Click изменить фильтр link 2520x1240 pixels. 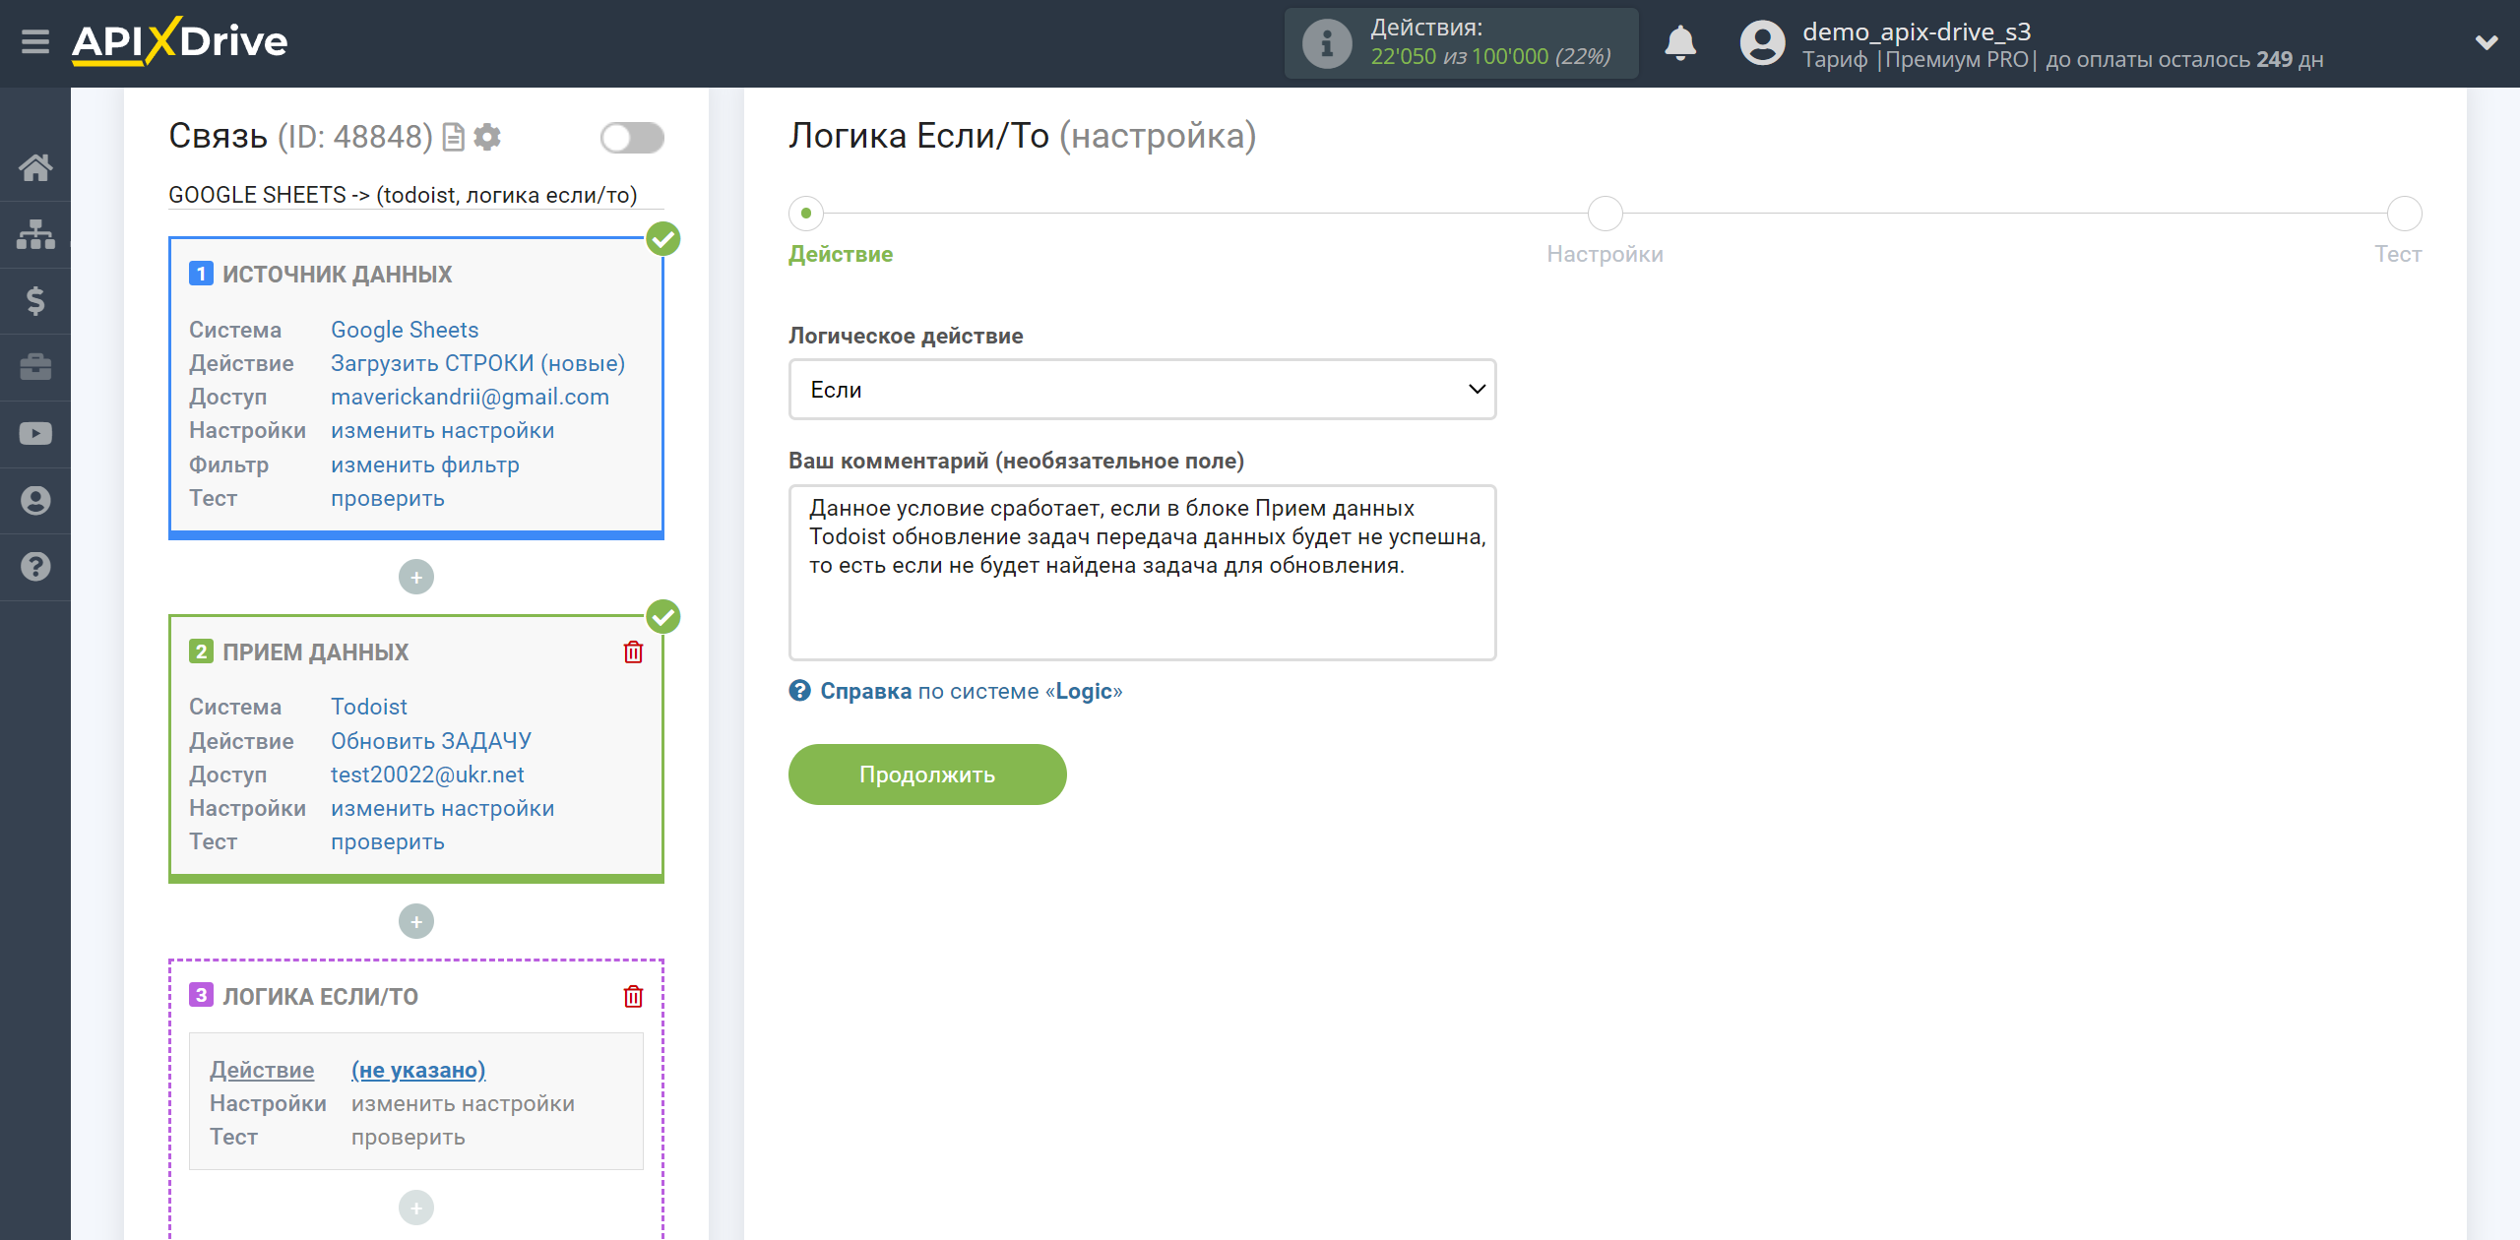425,465
